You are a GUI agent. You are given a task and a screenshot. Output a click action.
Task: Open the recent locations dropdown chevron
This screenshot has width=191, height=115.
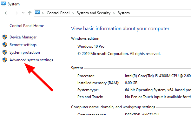[x=23, y=13]
